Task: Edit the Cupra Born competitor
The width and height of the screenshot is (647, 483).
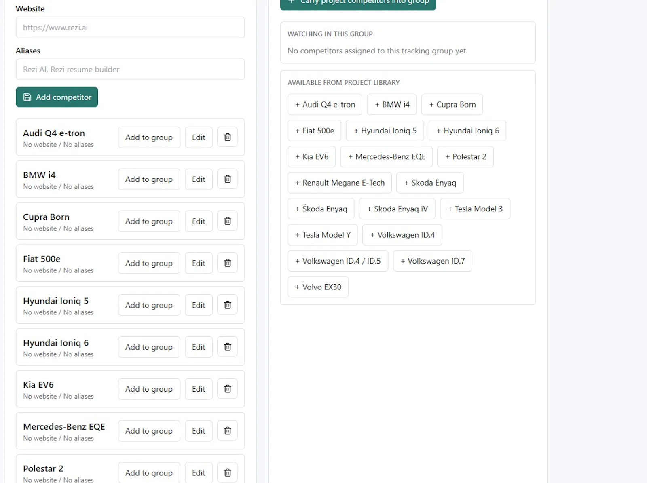Action: [x=199, y=221]
